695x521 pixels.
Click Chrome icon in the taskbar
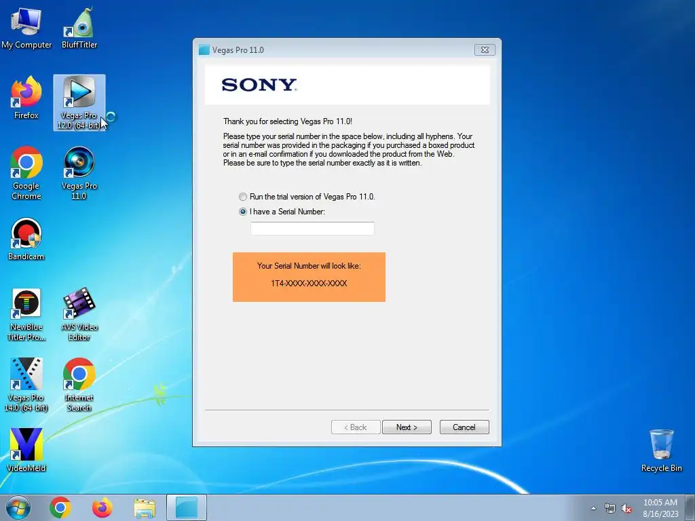coord(60,507)
